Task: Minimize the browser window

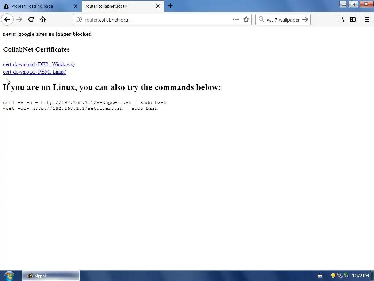Action: 343,4
